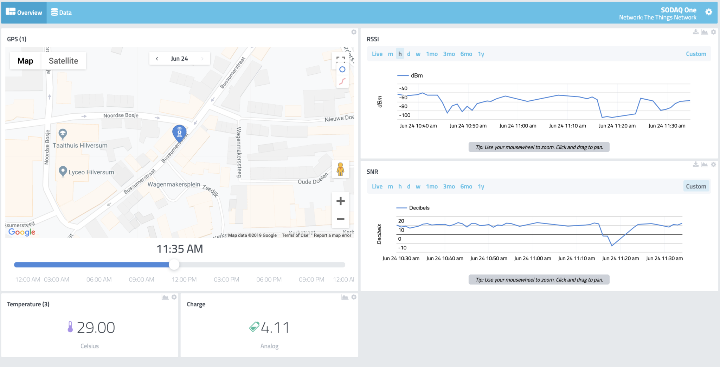Select week range in RSSI chart
This screenshot has height=367, width=720.
coord(418,54)
